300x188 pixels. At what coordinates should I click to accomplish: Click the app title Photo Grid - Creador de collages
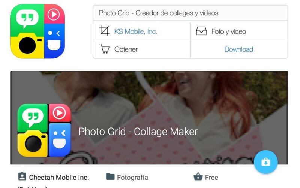[158, 13]
